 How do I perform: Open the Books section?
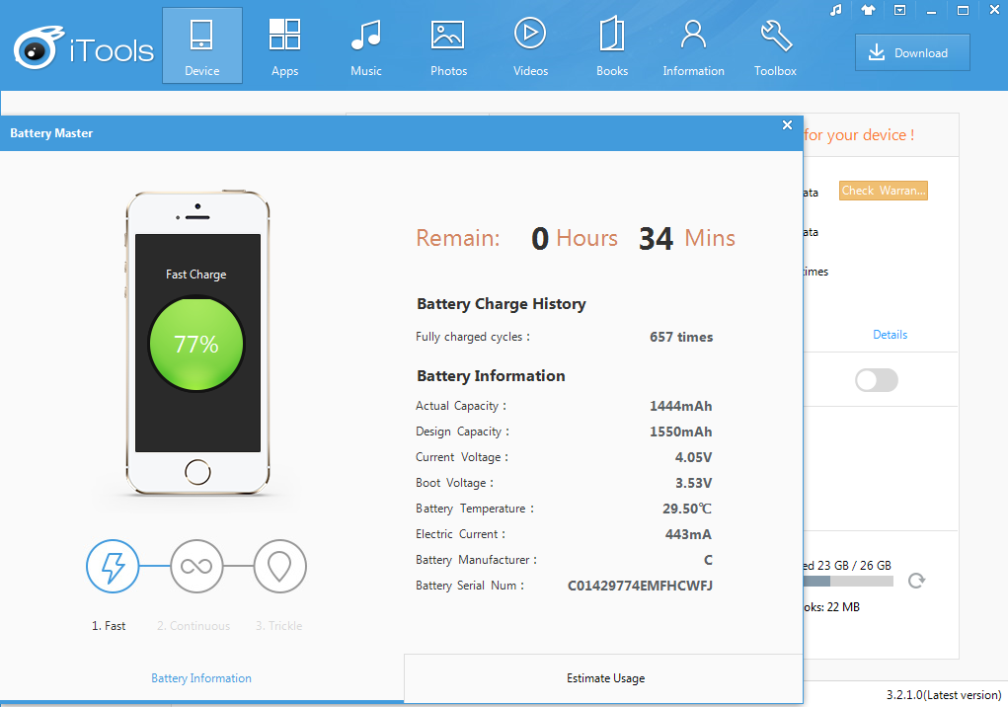click(612, 45)
